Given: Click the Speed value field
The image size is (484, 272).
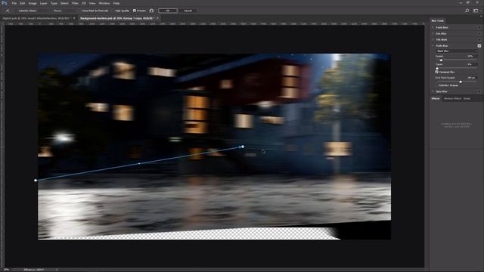Looking at the screenshot, I should pos(472,56).
